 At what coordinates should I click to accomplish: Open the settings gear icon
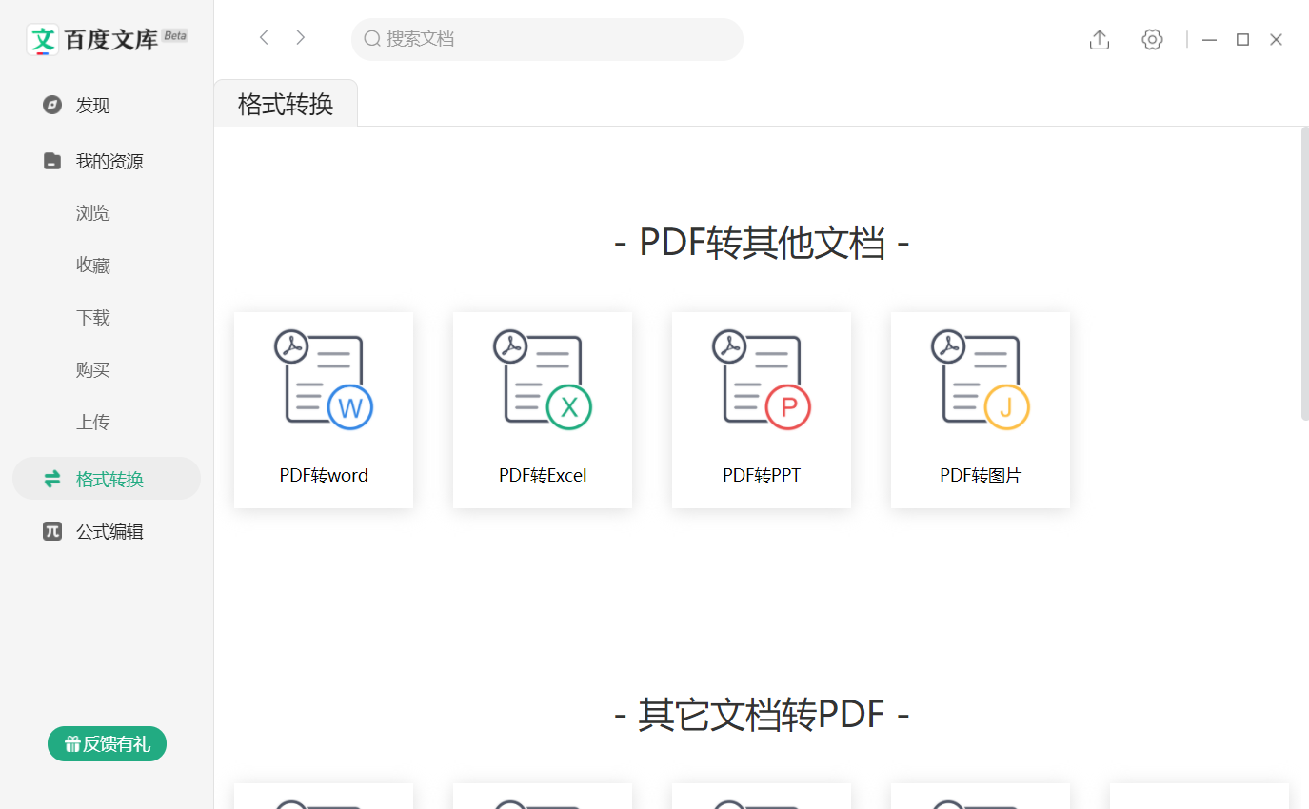tap(1153, 39)
